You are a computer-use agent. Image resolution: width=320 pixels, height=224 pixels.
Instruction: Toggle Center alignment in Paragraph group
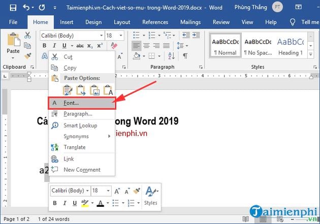(146, 46)
